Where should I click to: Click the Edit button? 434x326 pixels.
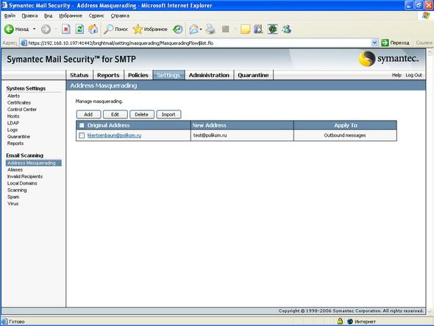pos(115,114)
